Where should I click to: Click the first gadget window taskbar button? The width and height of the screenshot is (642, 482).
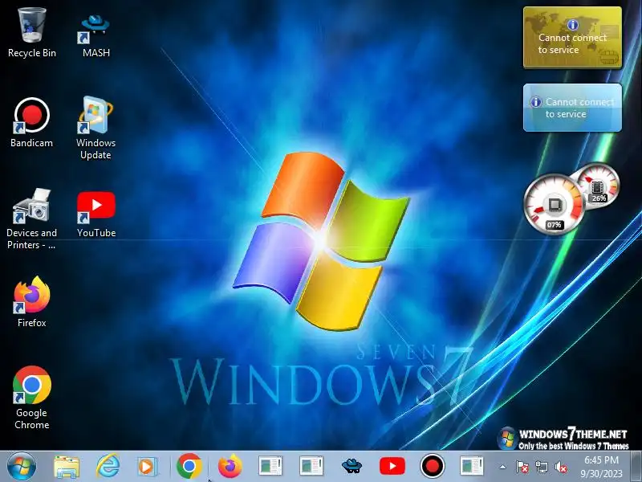[x=270, y=467]
